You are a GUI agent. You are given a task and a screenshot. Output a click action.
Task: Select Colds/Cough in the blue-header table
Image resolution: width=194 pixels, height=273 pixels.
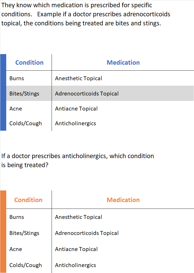(x=25, y=123)
